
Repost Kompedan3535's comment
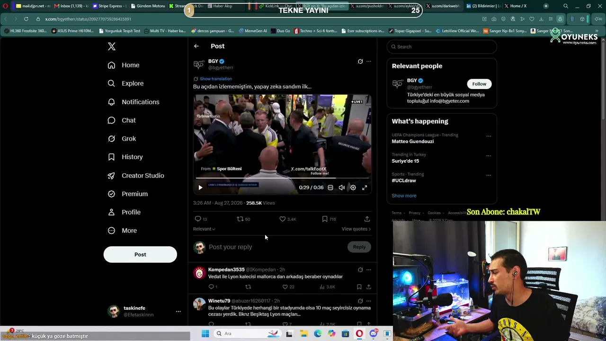248,287
